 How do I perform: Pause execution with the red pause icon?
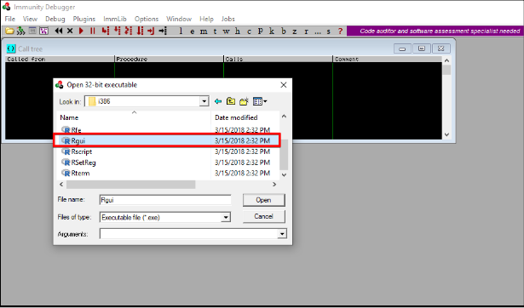point(93,31)
